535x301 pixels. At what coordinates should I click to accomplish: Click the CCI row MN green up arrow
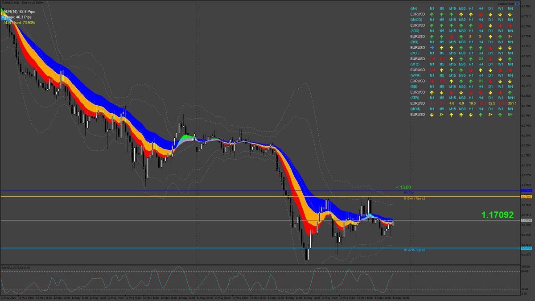510,58
